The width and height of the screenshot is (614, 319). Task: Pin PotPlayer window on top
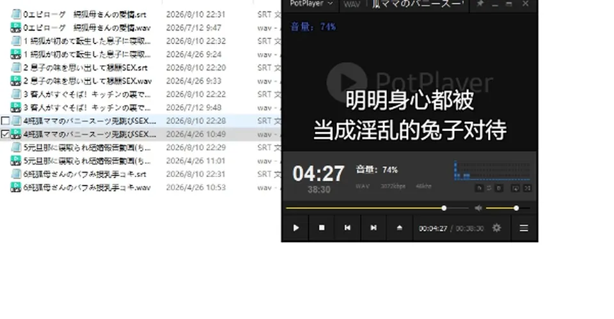tap(480, 4)
